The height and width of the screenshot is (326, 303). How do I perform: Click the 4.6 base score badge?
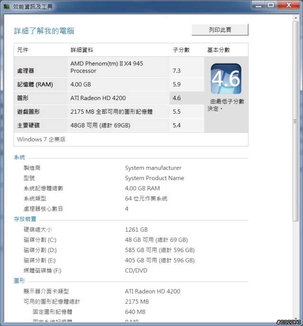pos(226,79)
